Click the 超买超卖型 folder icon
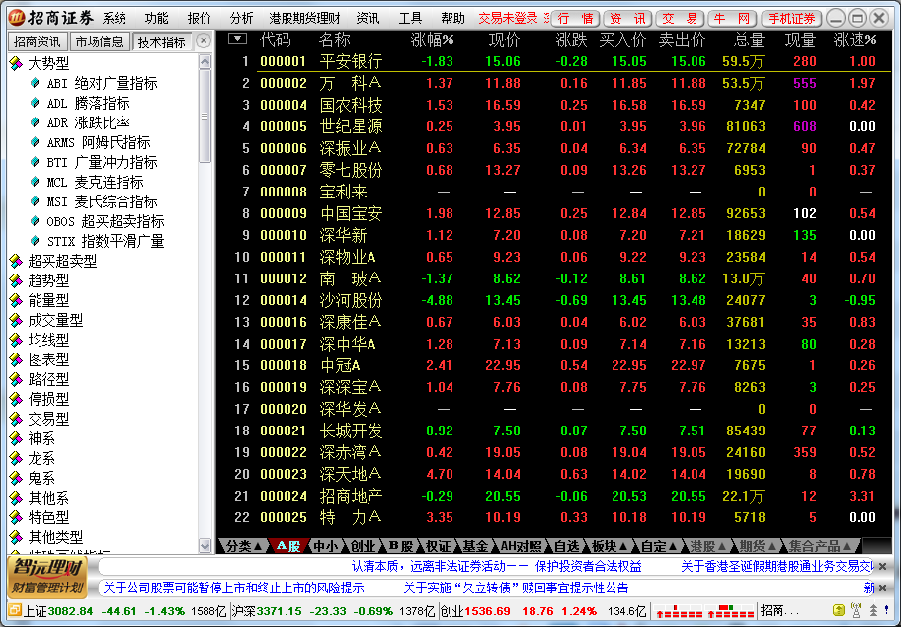The height and width of the screenshot is (627, 901). pyautogui.click(x=16, y=262)
